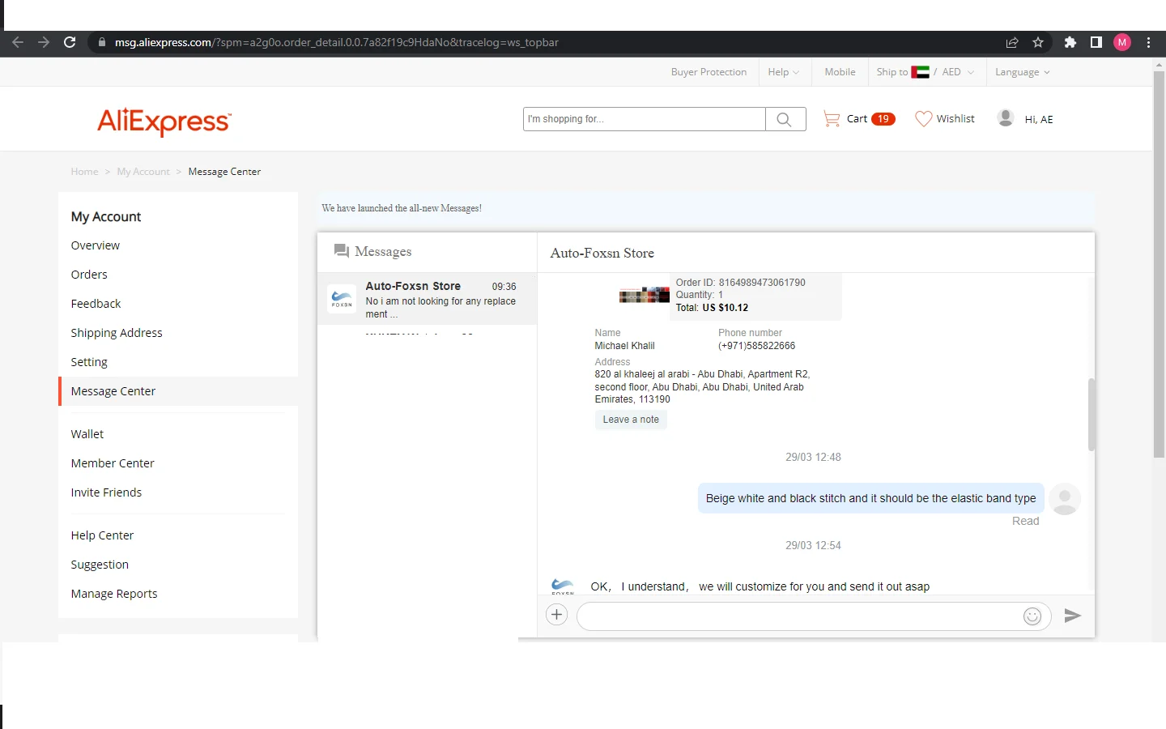Click the Messages panel heading
The height and width of the screenshot is (729, 1166).
tap(373, 252)
